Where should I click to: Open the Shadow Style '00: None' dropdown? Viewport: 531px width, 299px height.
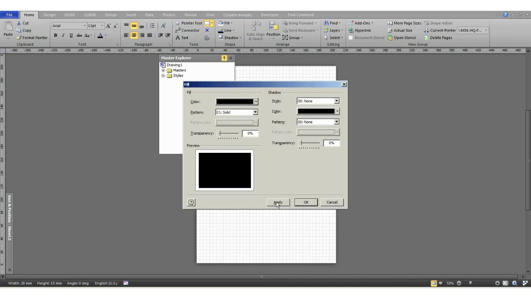[337, 101]
